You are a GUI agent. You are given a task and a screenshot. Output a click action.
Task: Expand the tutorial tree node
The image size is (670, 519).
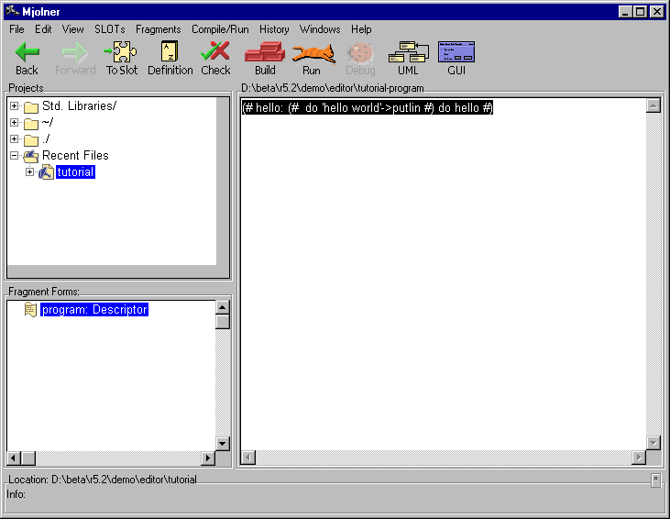tap(30, 172)
